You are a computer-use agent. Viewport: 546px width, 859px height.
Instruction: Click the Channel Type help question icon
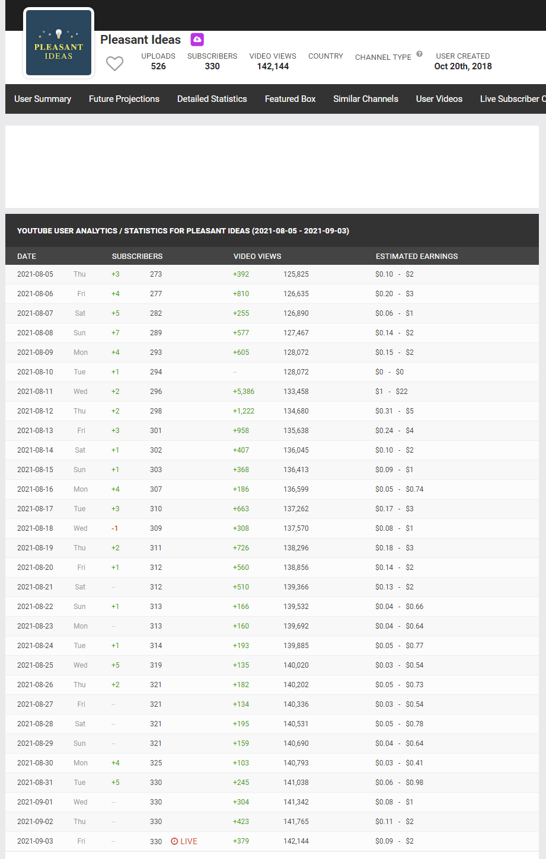tap(419, 54)
